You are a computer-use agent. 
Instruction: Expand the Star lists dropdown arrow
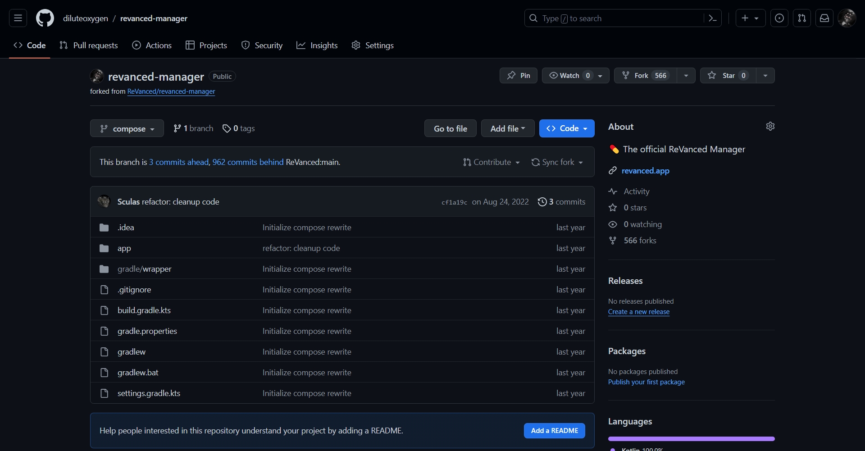(765, 75)
